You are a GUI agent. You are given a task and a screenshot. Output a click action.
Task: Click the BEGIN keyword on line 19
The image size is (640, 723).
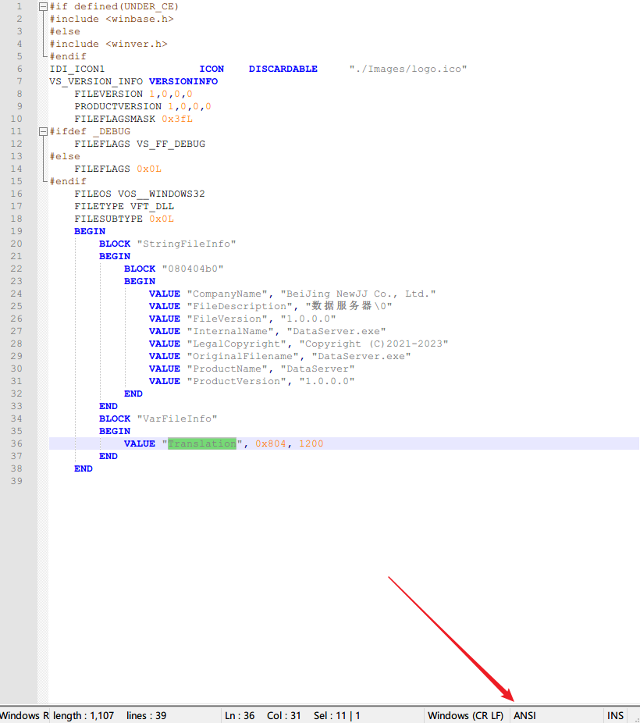pyautogui.click(x=90, y=231)
